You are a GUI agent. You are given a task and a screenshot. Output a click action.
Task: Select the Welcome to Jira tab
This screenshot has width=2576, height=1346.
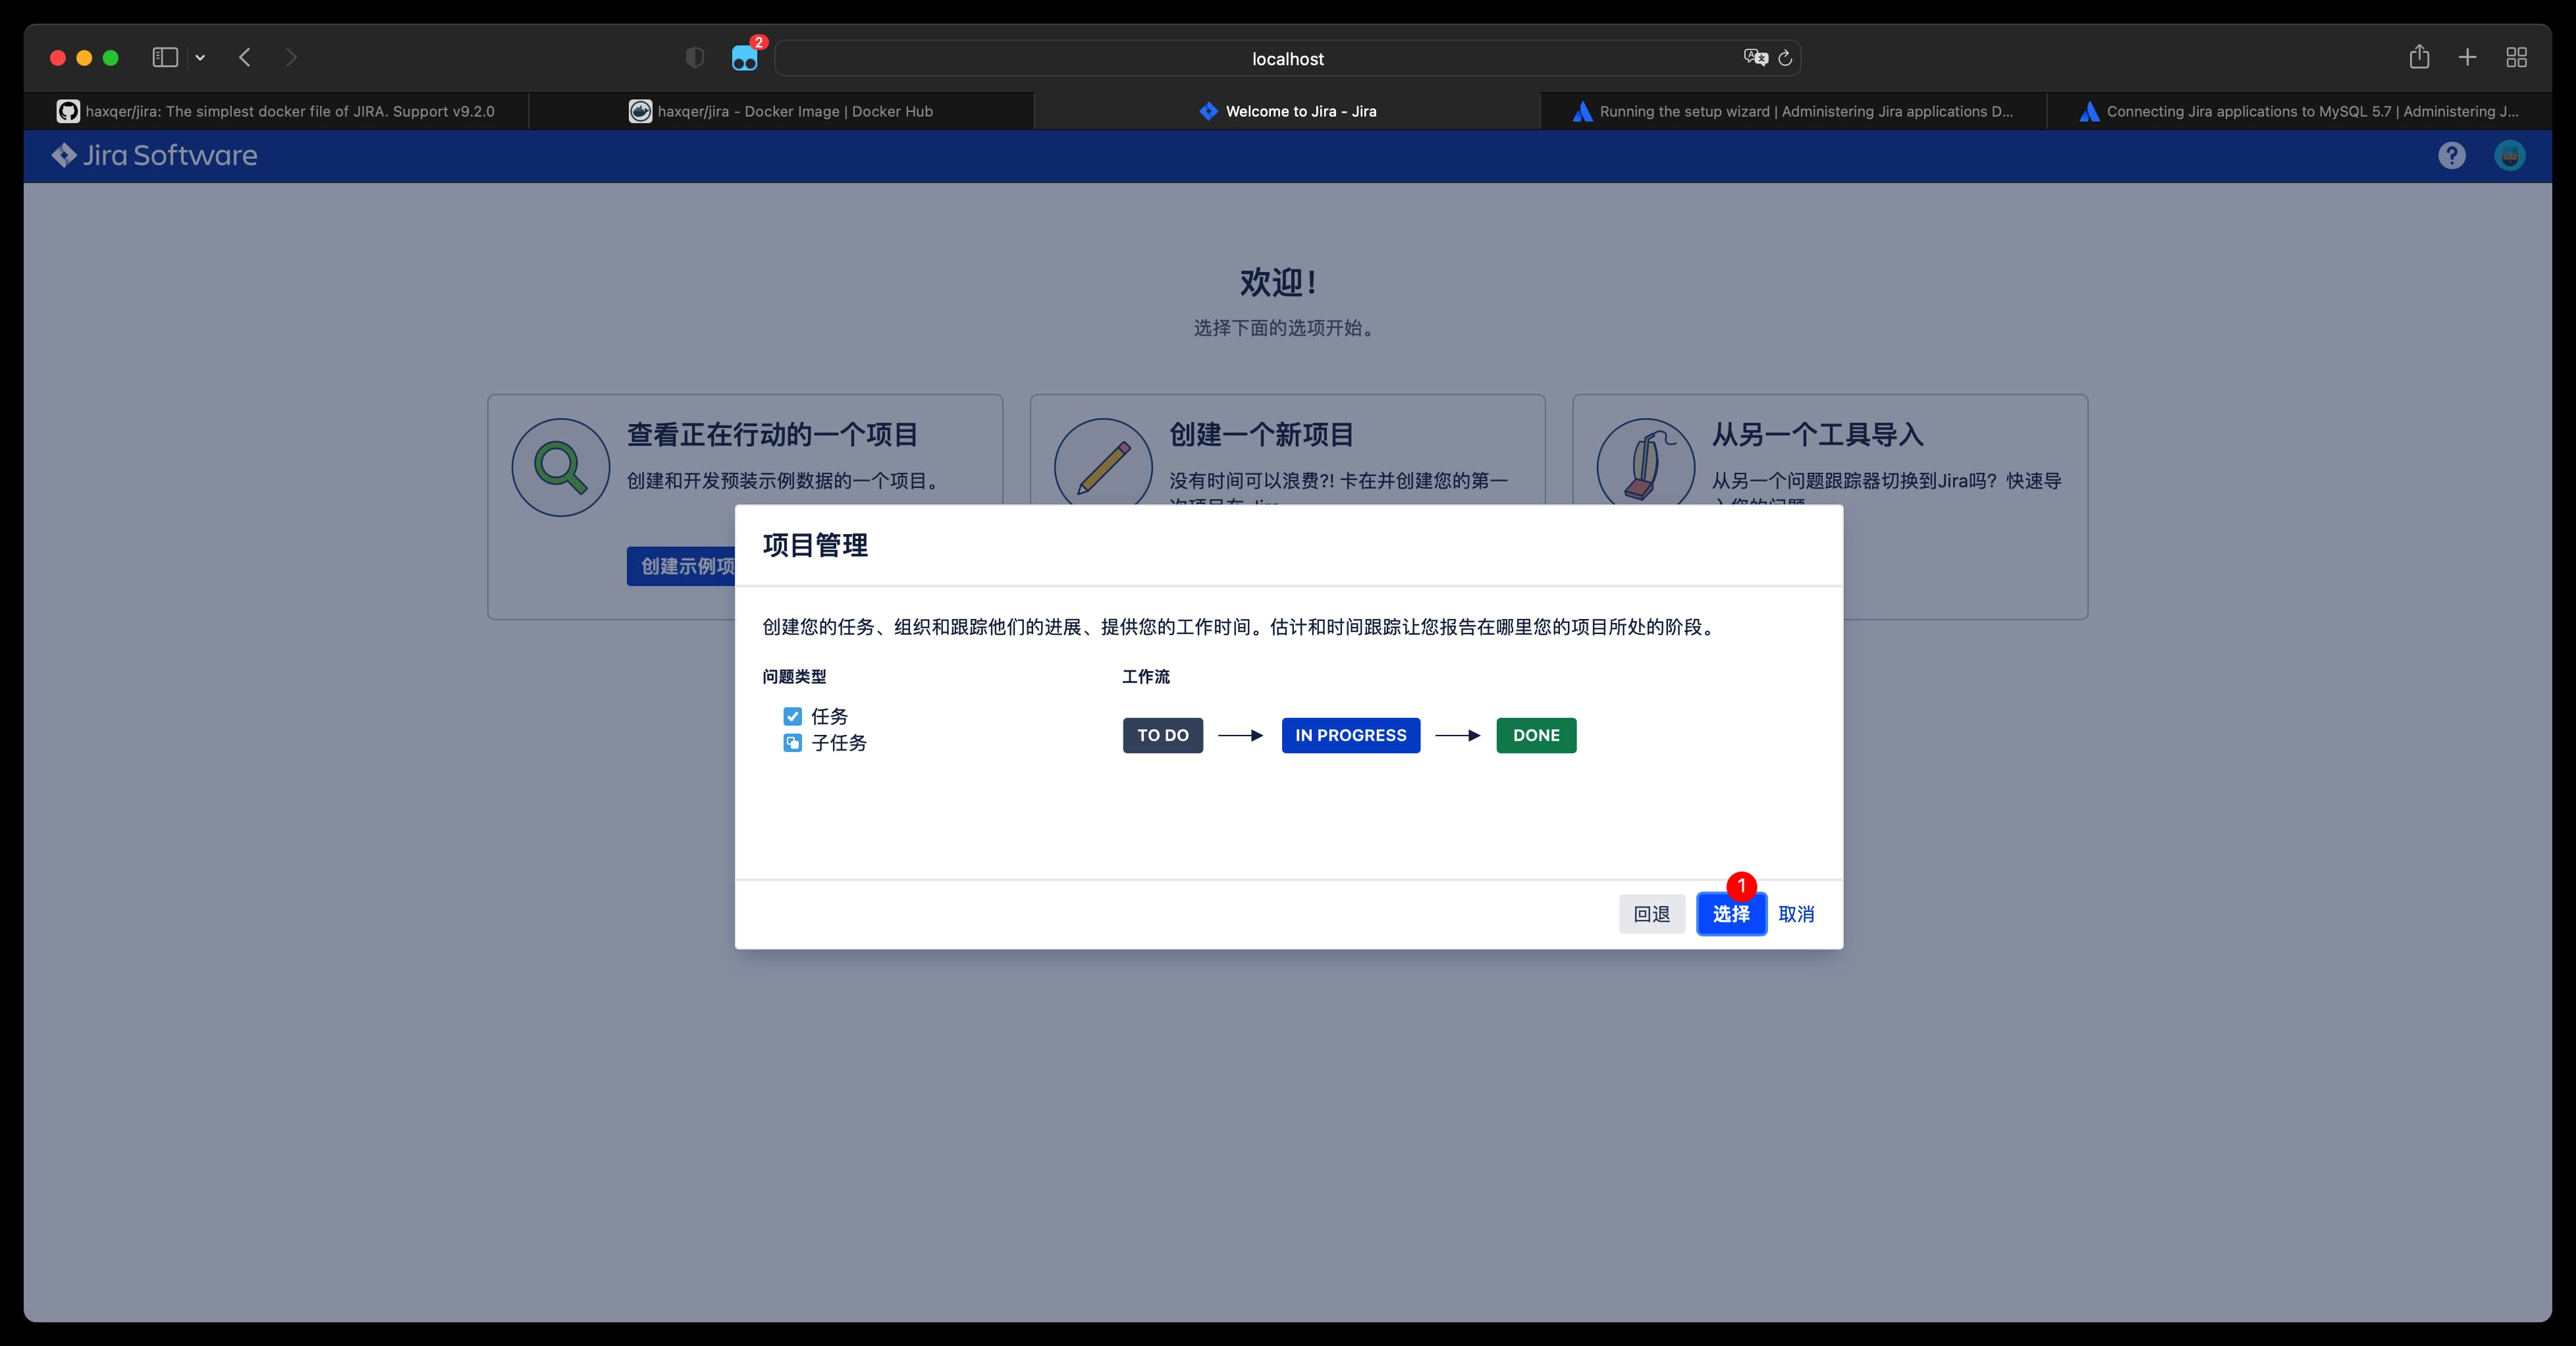(x=1287, y=111)
